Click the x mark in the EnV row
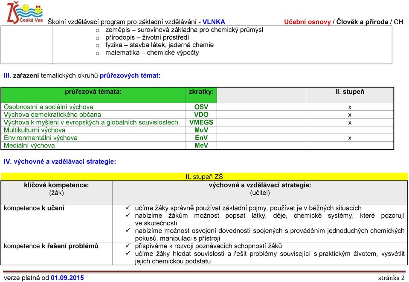The width and height of the screenshot is (409, 282). point(350,138)
